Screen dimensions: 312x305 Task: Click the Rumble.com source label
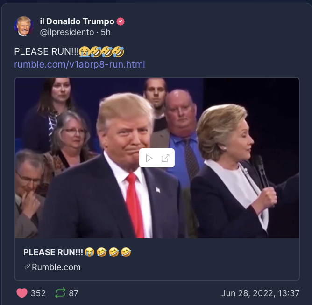(x=56, y=267)
